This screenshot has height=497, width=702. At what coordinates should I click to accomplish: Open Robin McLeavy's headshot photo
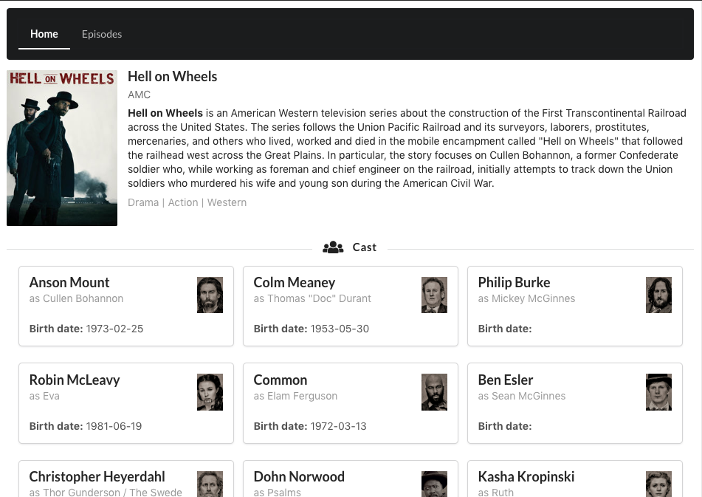click(210, 391)
